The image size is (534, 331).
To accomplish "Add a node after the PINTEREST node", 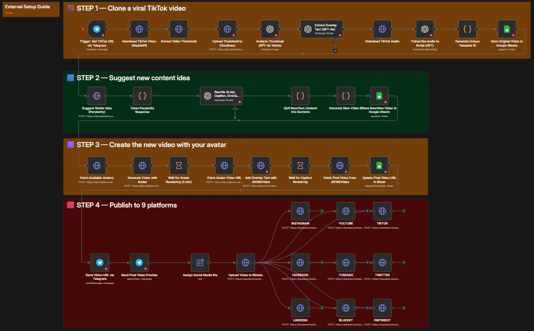I will (x=404, y=308).
